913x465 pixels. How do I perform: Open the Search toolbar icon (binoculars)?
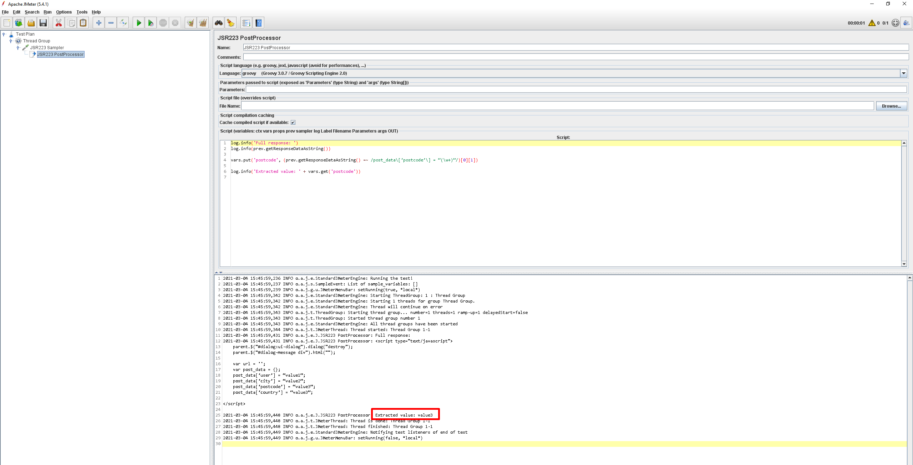pyautogui.click(x=218, y=22)
